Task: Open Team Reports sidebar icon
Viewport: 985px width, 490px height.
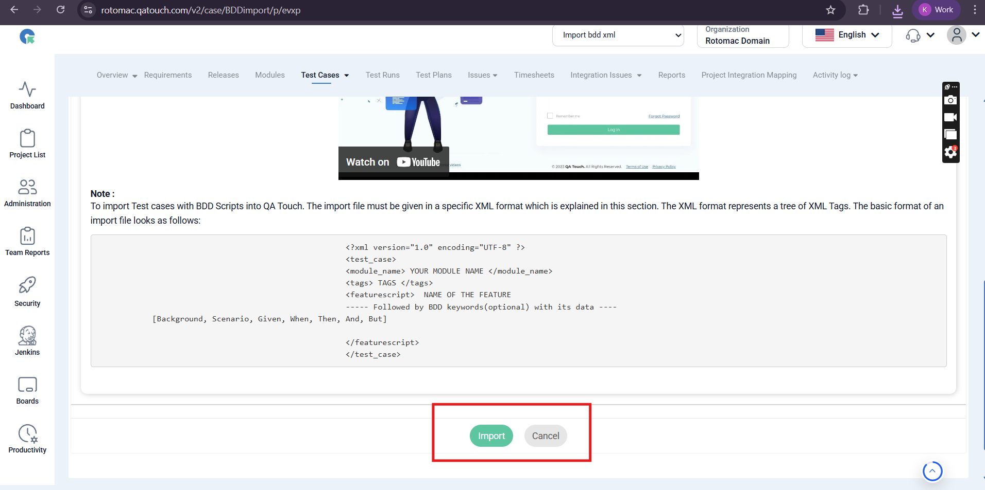Action: (x=27, y=242)
